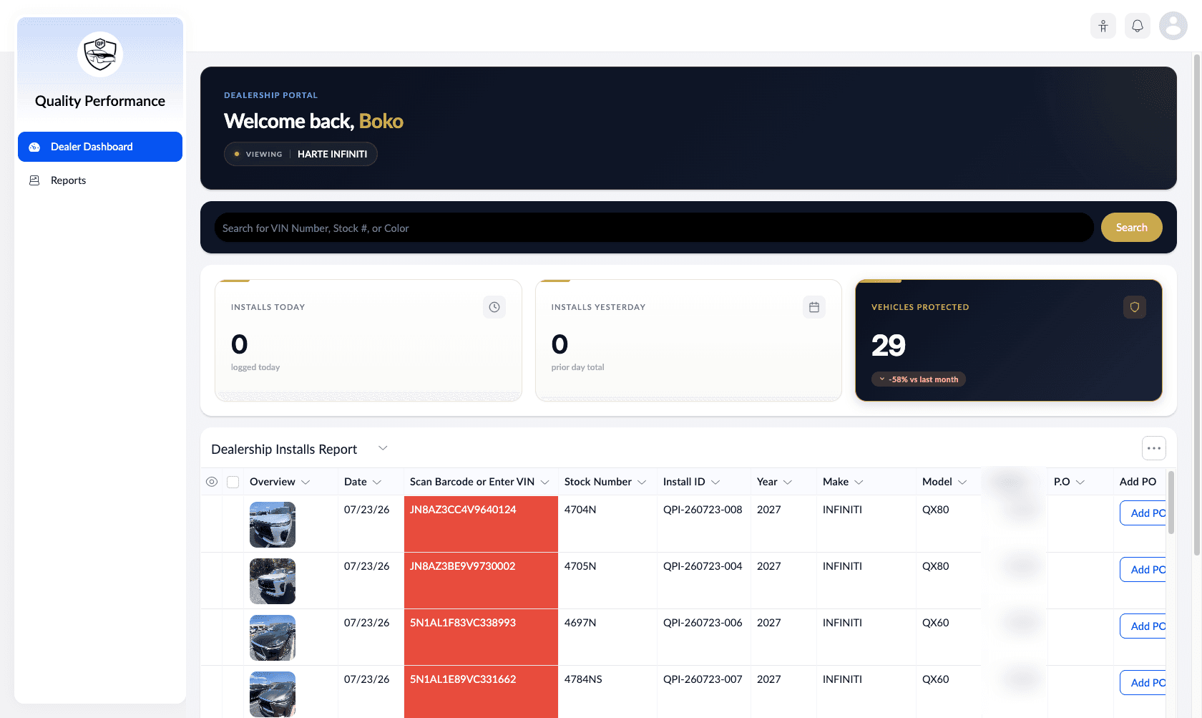
Task: Check the select-all rows checkbox
Action: click(233, 482)
